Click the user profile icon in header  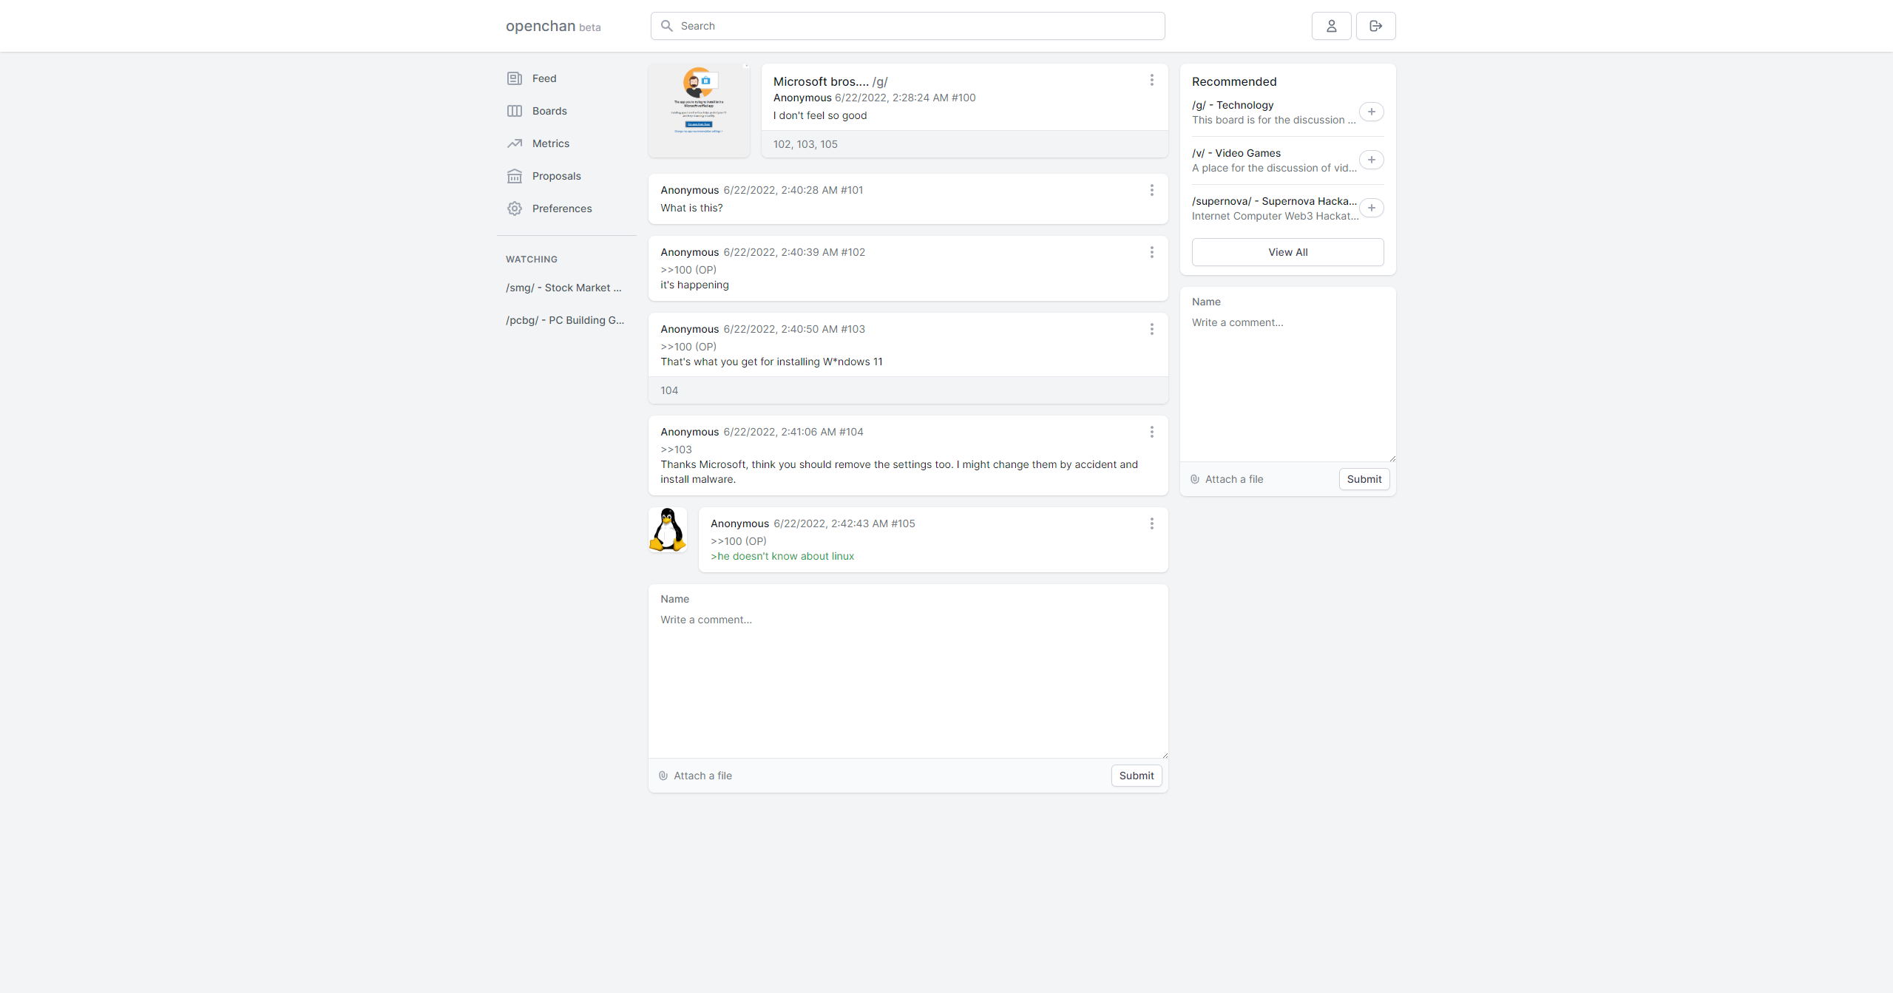coord(1331,26)
